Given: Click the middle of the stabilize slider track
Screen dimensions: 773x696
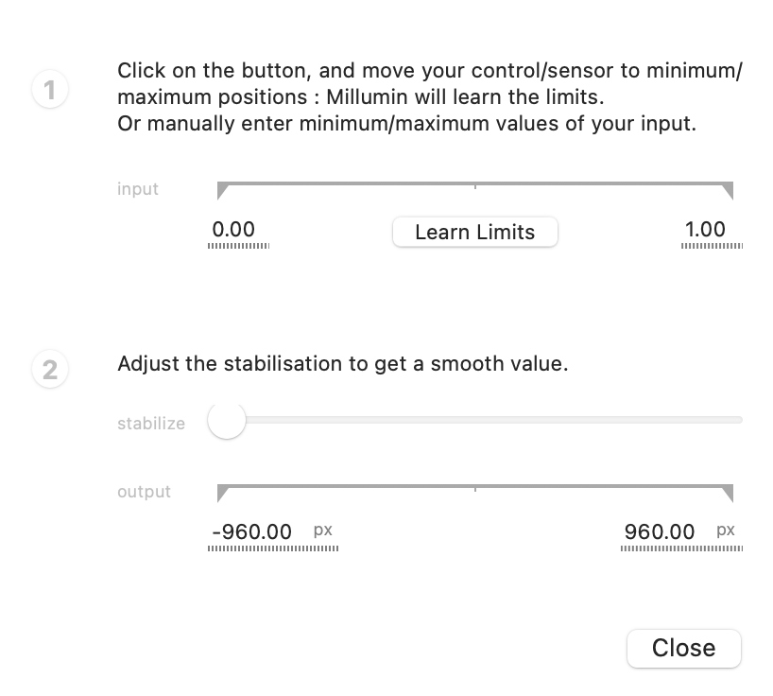Looking at the screenshot, I should 484,420.
